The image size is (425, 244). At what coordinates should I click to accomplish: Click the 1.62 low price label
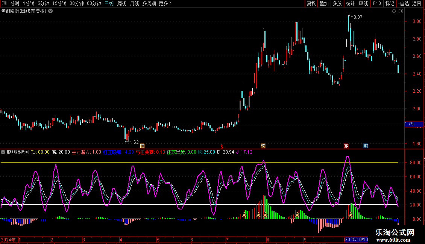pyautogui.click(x=134, y=142)
